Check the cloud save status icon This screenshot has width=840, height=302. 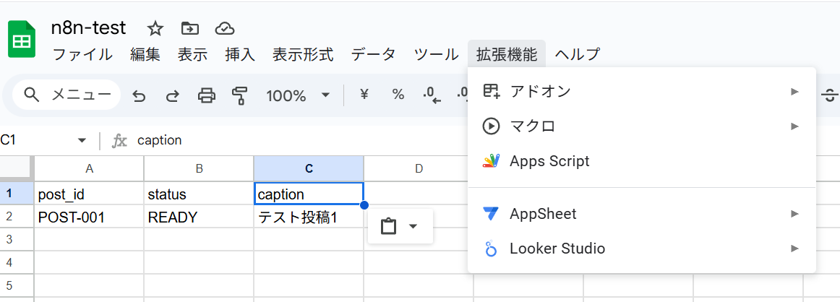(x=225, y=28)
